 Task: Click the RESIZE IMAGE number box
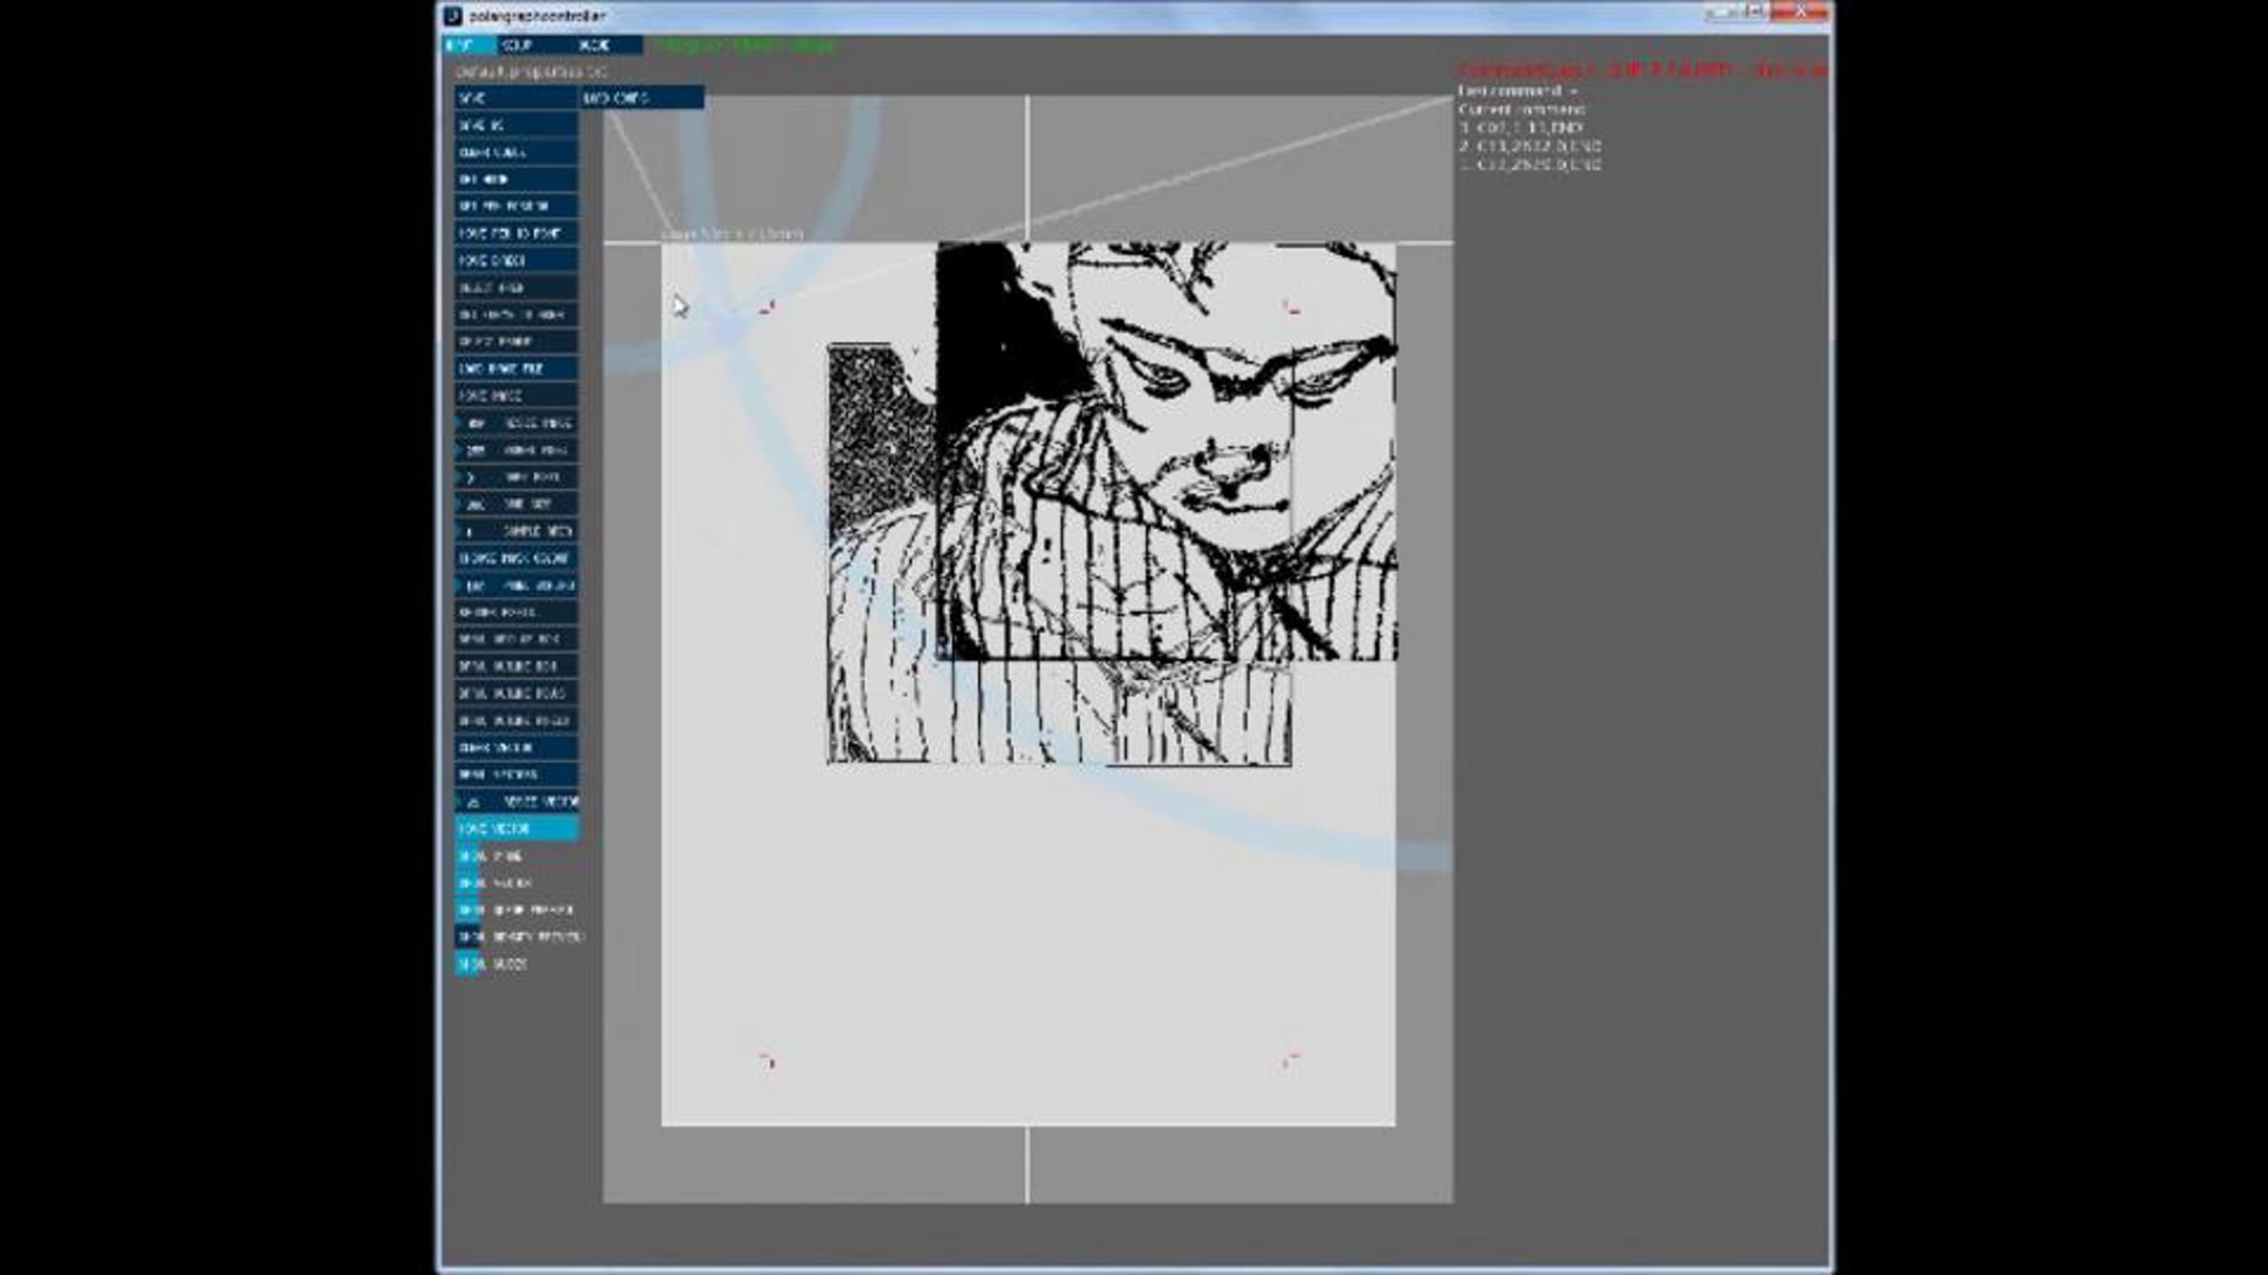516,423
